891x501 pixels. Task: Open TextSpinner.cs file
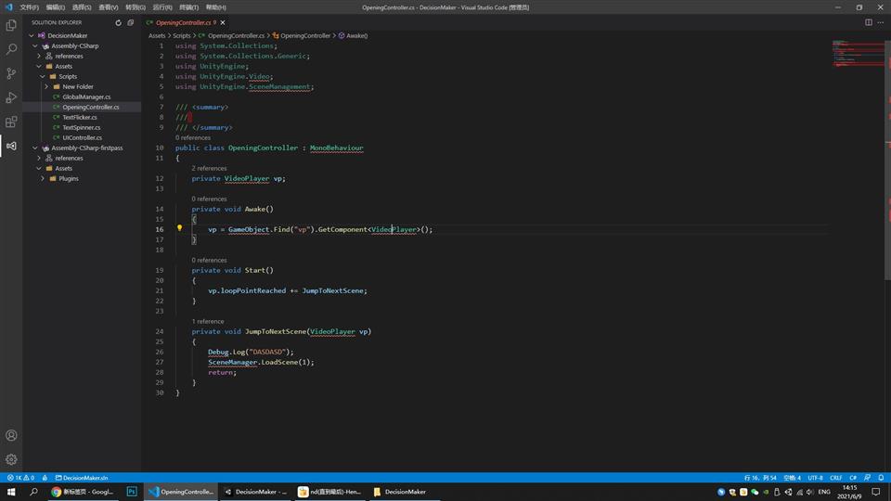click(82, 128)
